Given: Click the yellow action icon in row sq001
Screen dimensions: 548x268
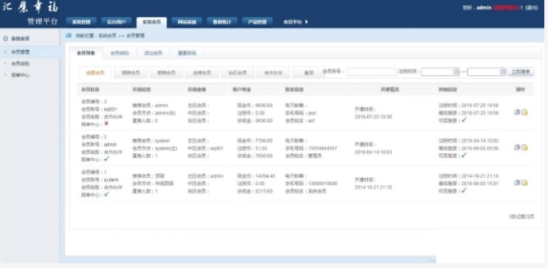Looking at the screenshot, I should 525,112.
